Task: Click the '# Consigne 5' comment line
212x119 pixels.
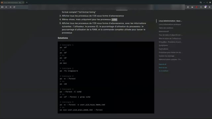Action: click(x=67, y=102)
